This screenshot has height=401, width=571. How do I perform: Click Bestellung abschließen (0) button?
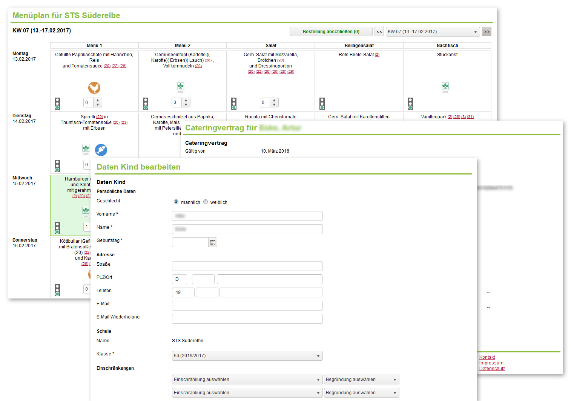[331, 32]
